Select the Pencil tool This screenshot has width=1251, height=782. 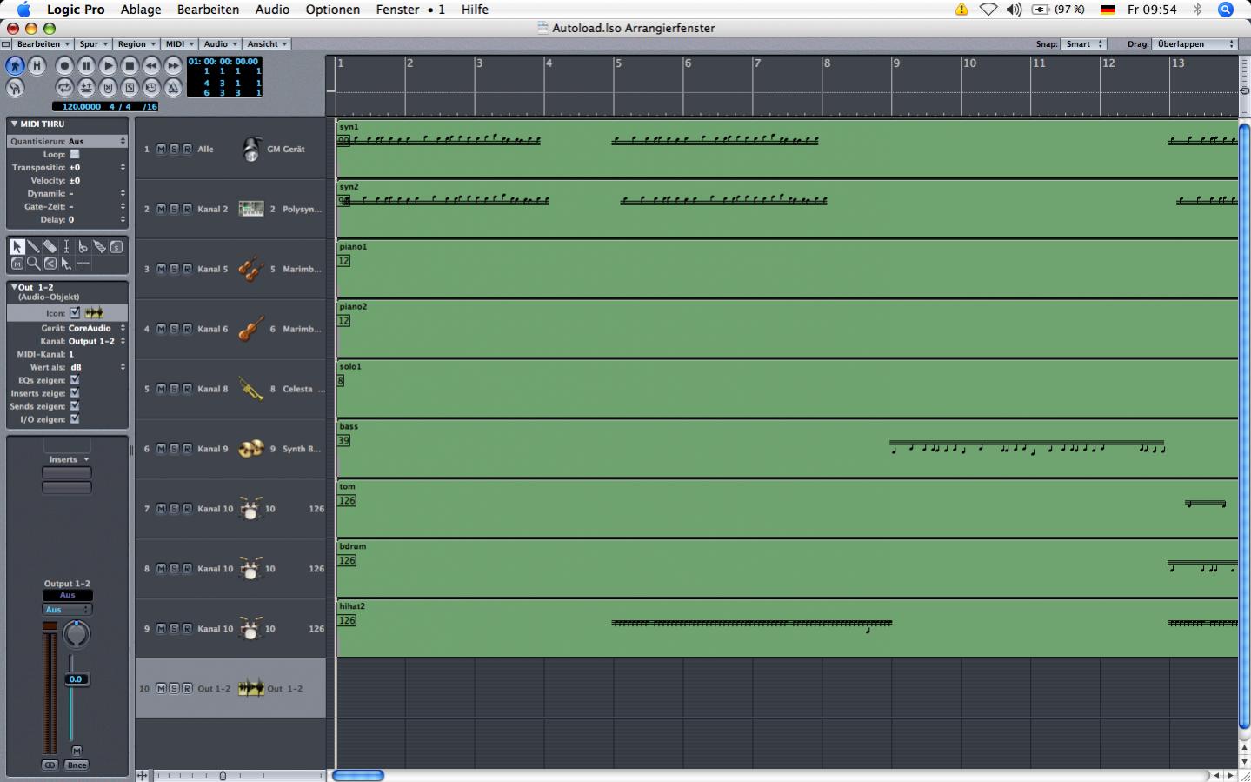34,247
